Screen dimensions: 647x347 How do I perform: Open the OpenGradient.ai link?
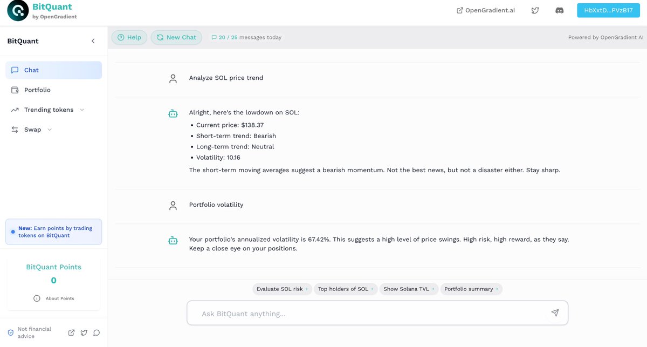pyautogui.click(x=485, y=10)
